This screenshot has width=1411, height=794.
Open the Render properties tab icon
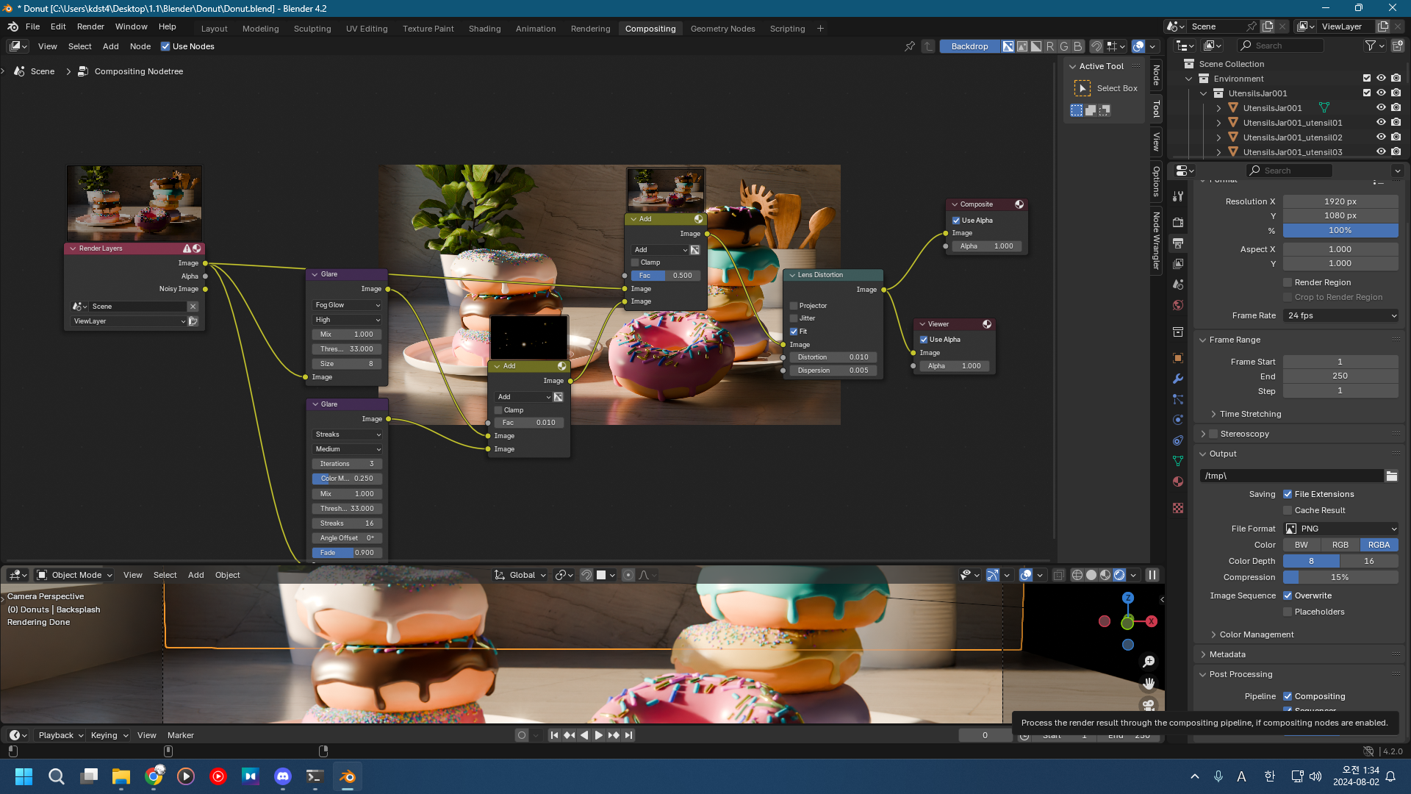pyautogui.click(x=1178, y=222)
